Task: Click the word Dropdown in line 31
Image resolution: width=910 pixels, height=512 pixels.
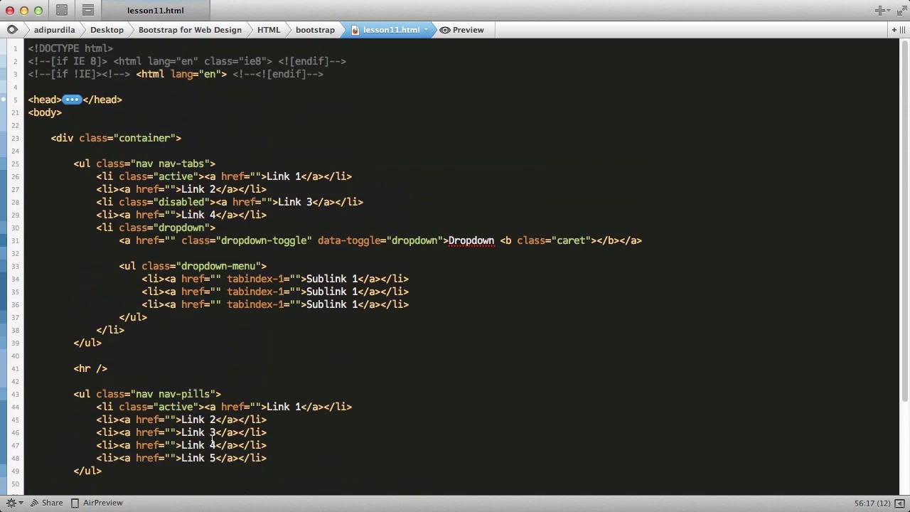Action: pos(471,240)
